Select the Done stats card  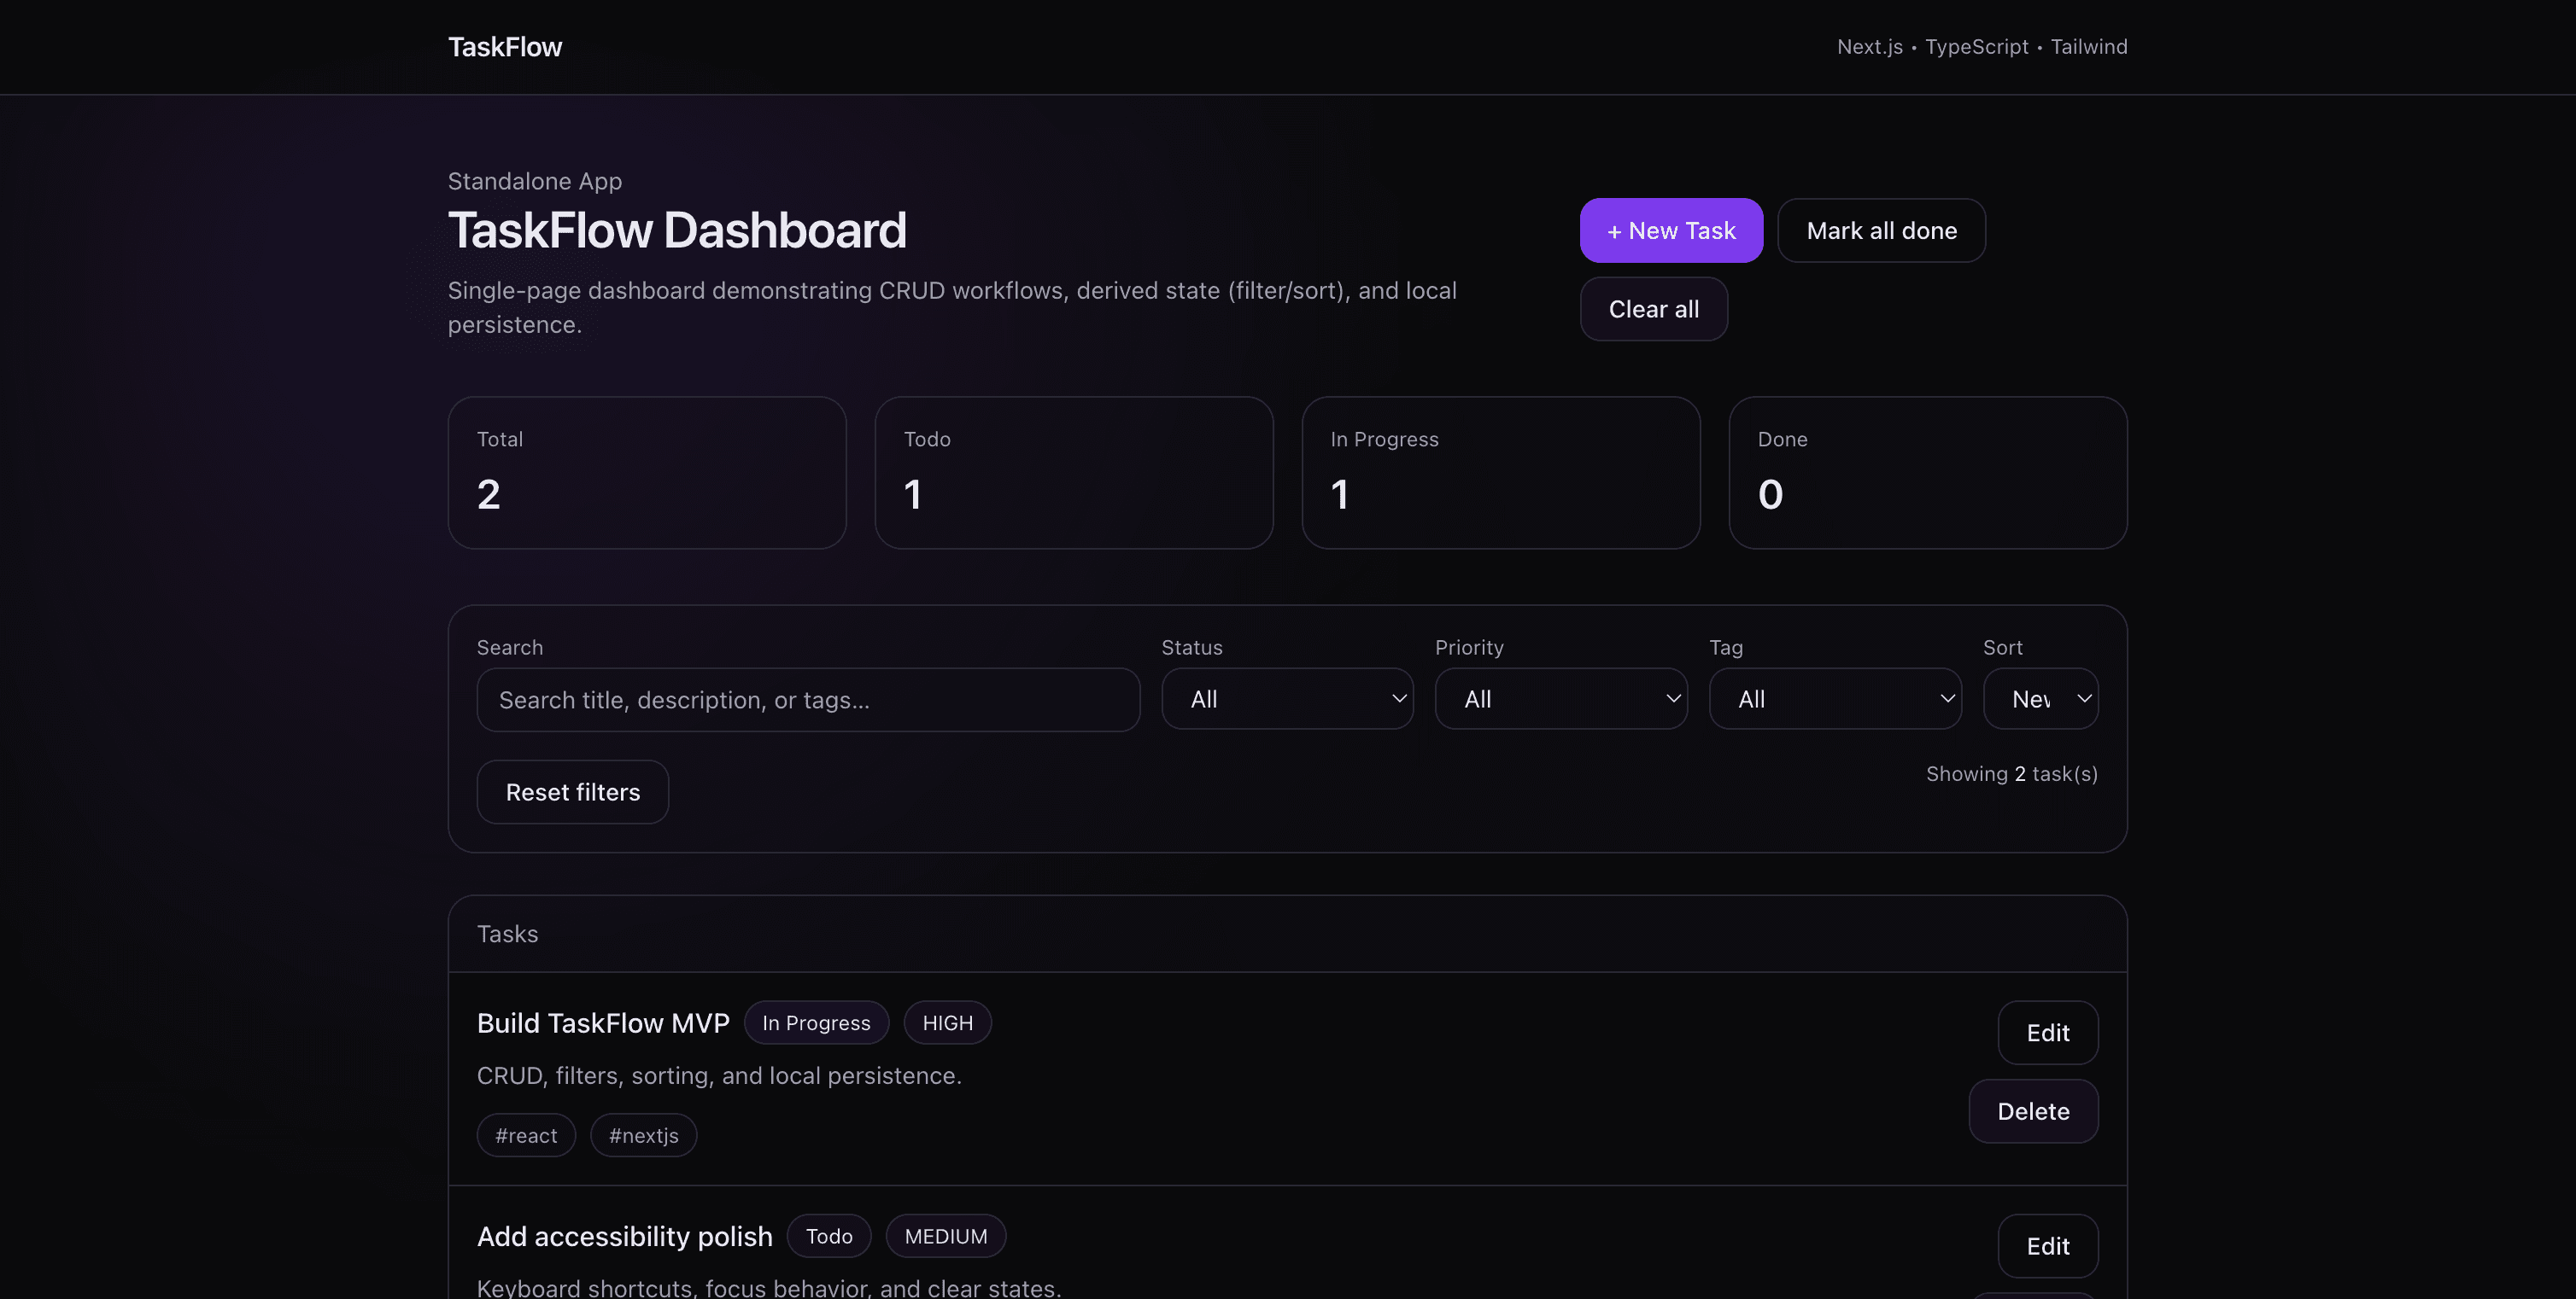coord(1927,473)
